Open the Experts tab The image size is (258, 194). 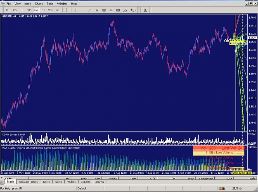point(85,182)
